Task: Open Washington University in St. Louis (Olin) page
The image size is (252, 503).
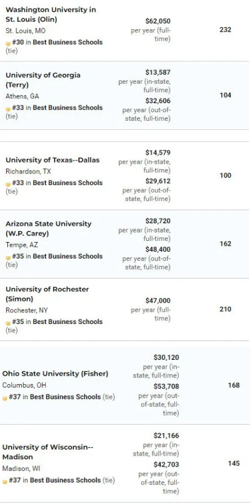Action: tap(51, 15)
